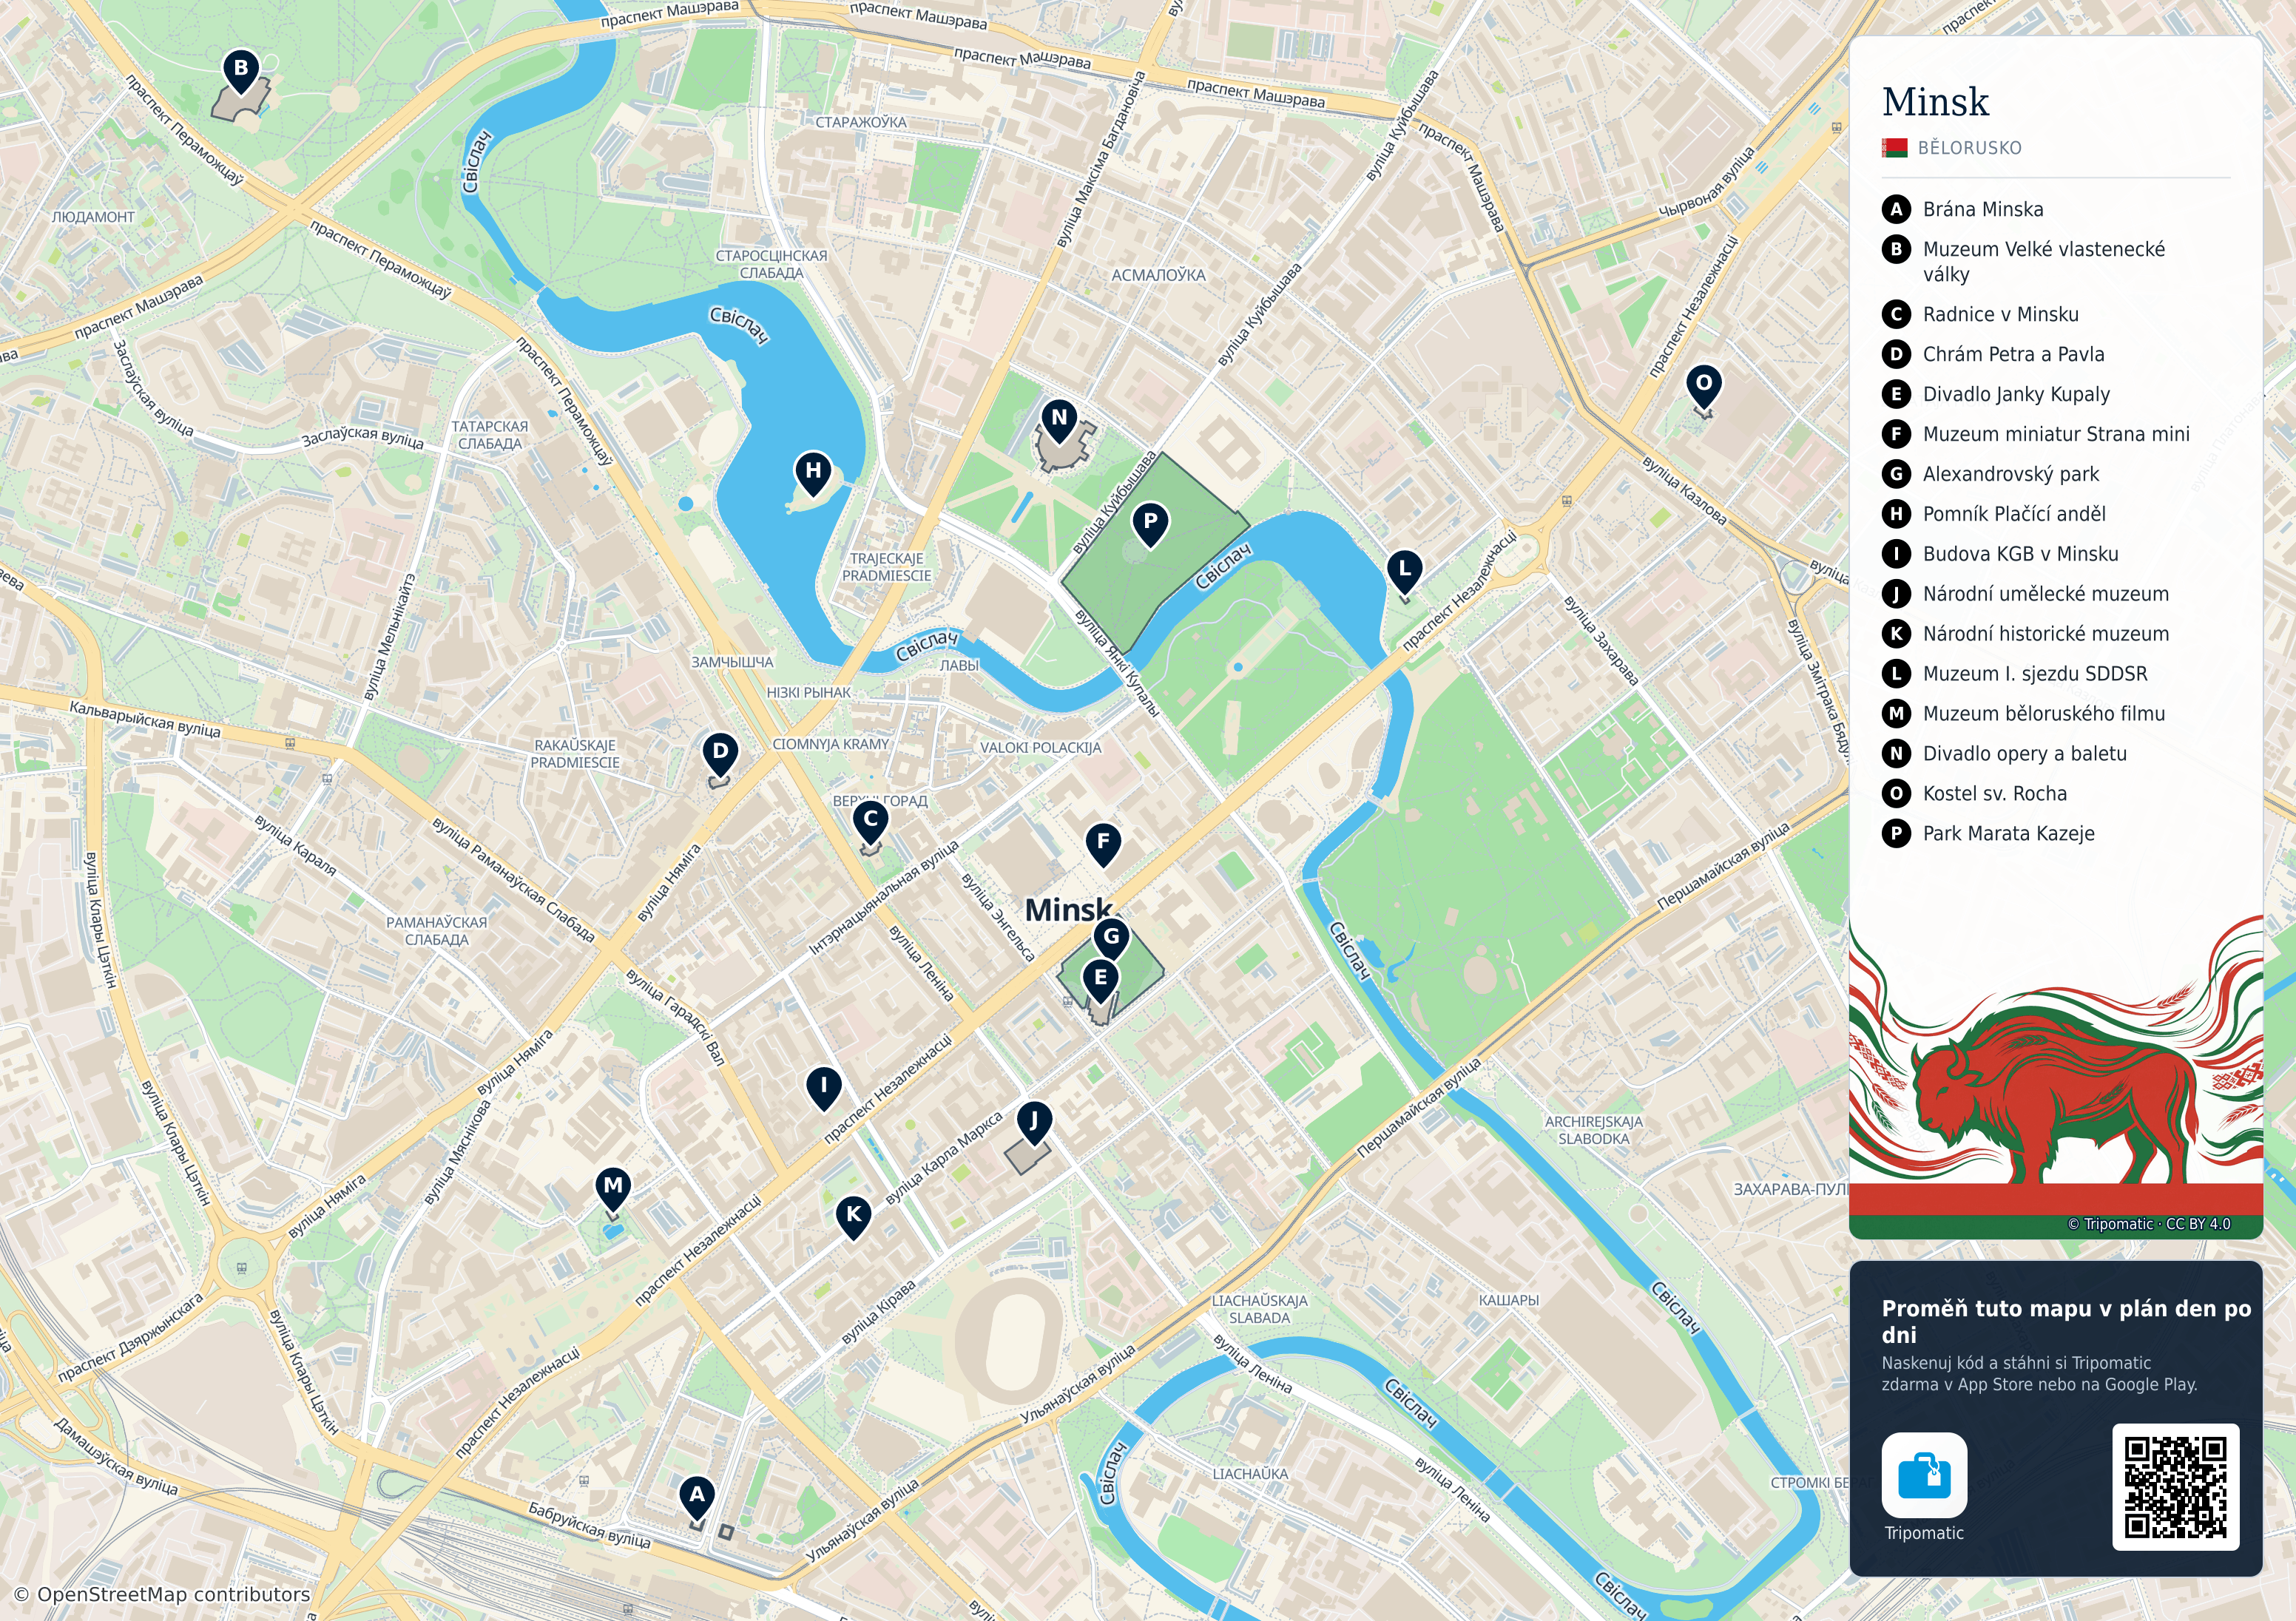Viewport: 2296px width, 1621px height.
Task: Click 'Divadlo Janky Kupaly' legend row
Action: 1996,394
